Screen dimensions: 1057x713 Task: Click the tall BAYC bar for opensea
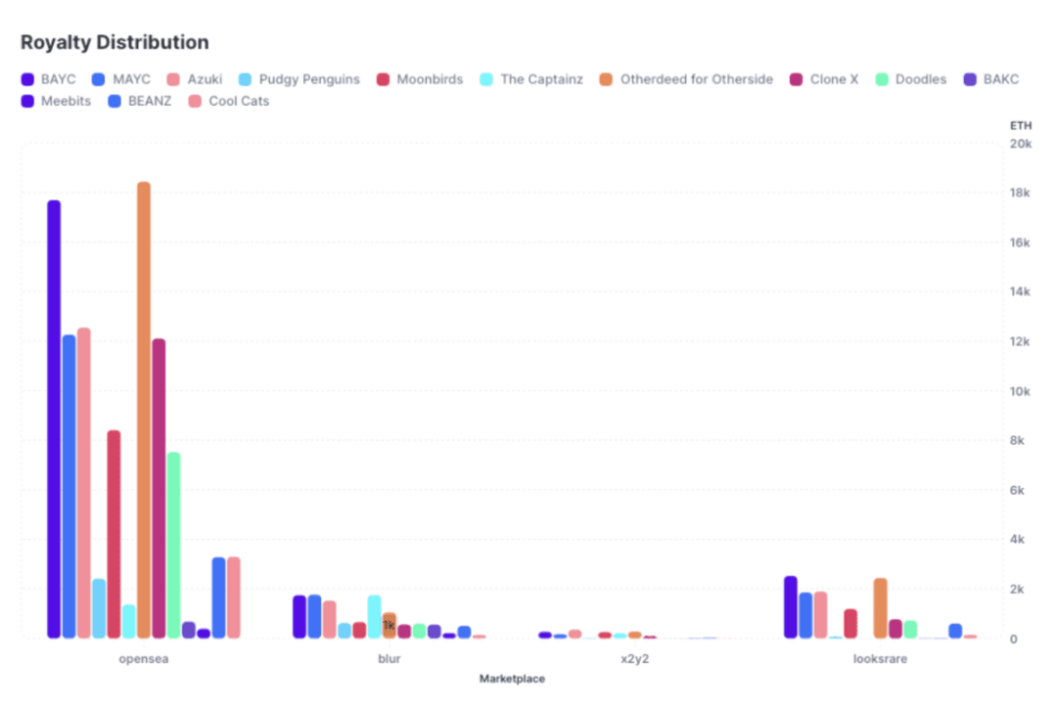coord(54,419)
